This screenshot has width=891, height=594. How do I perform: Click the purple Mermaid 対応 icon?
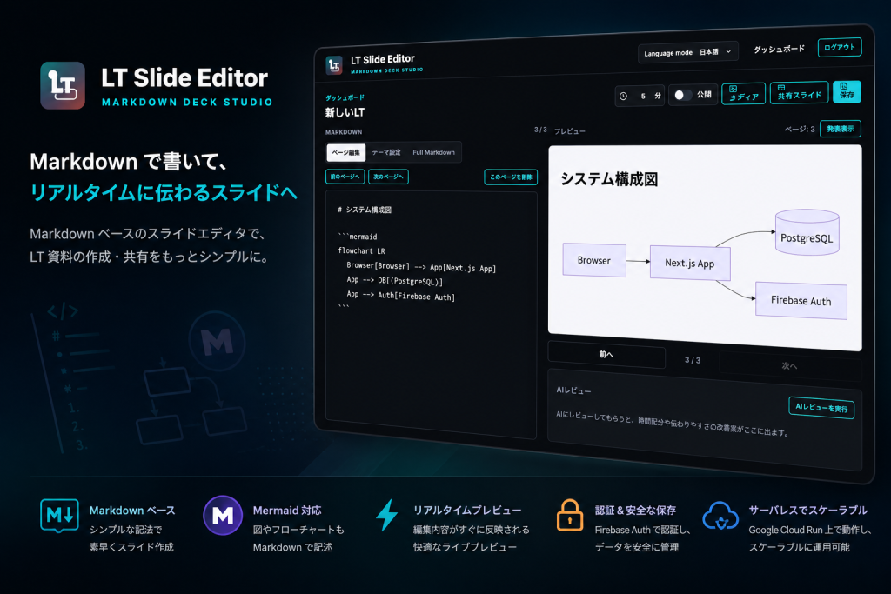223,515
